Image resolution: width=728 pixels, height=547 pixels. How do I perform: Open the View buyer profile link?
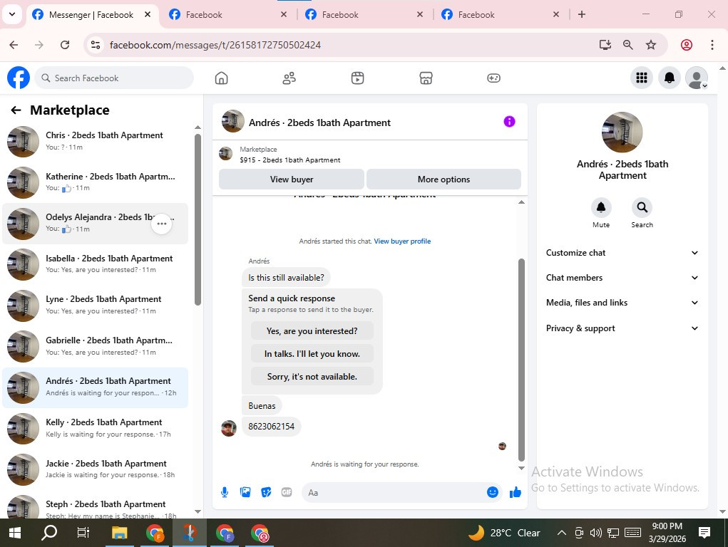(402, 241)
